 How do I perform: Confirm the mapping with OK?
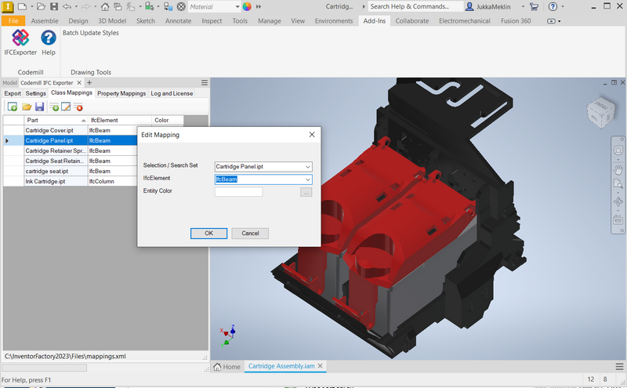(x=208, y=233)
